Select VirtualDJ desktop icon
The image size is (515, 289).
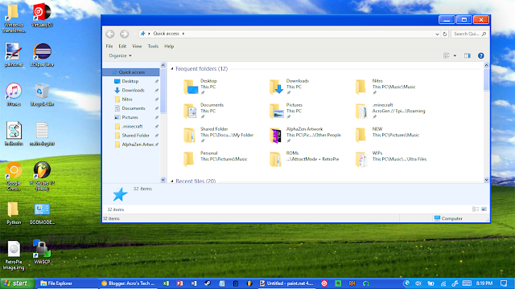click(x=42, y=16)
